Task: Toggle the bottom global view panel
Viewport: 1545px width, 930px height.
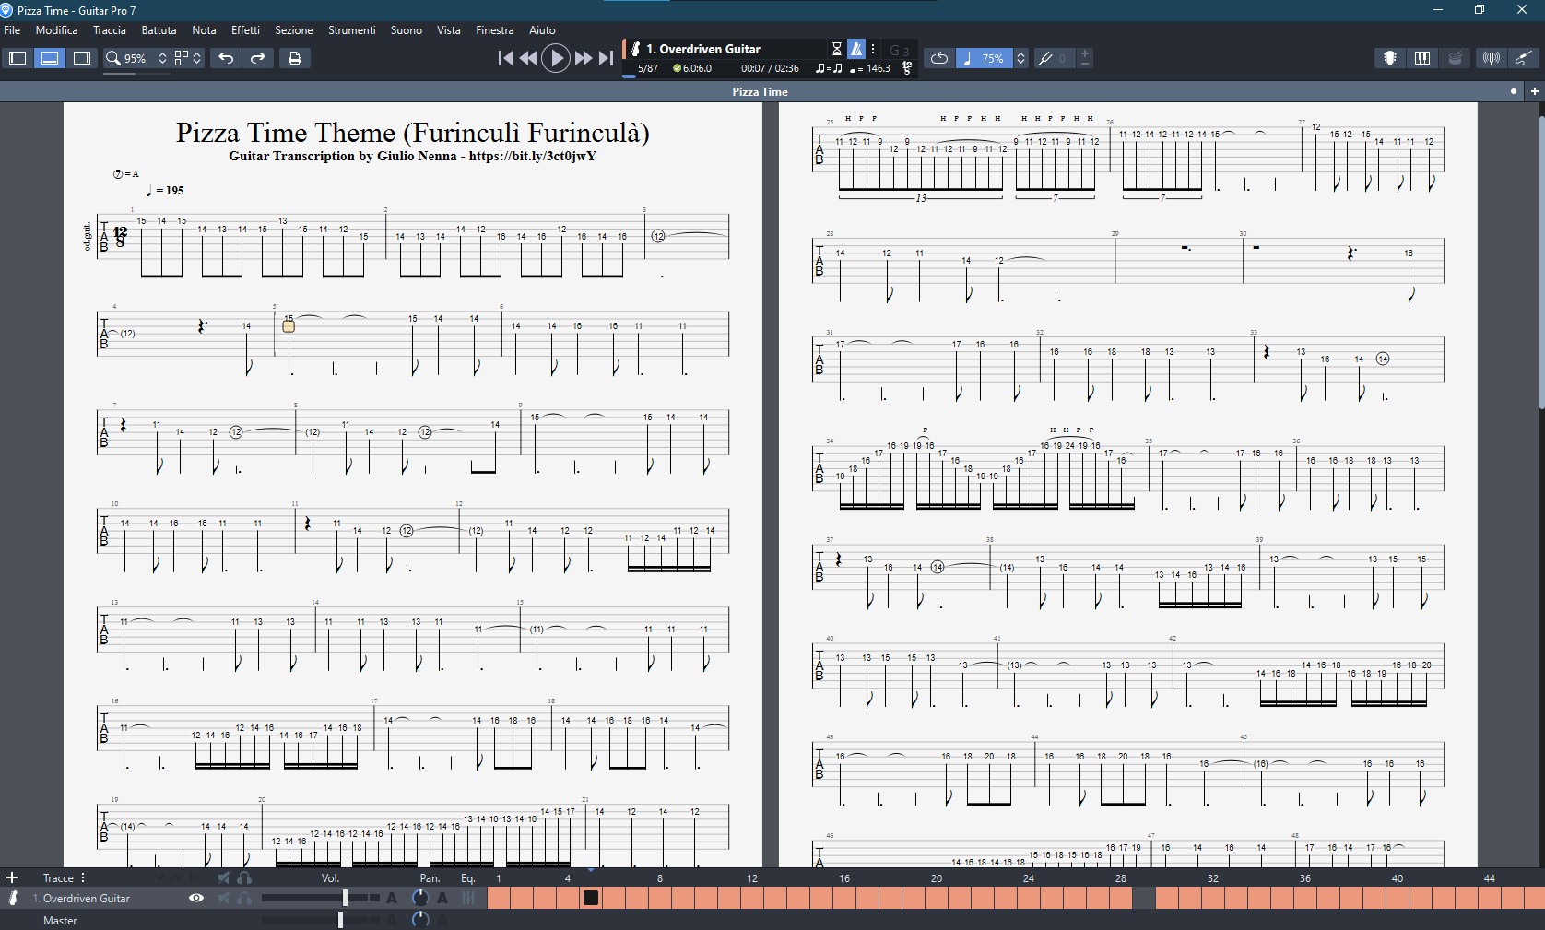Action: tap(50, 58)
